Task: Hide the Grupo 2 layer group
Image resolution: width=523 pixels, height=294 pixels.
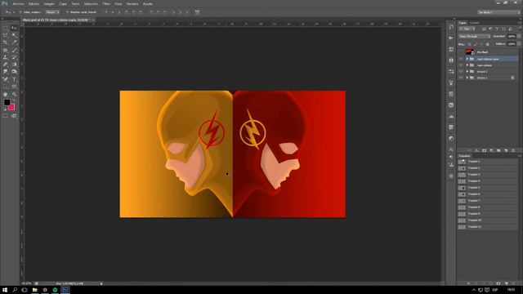Action: 461,71
